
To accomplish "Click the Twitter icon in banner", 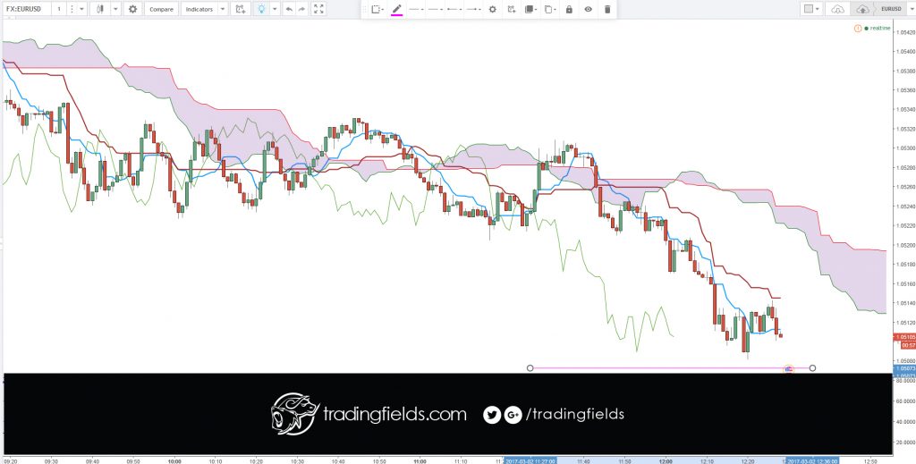I will (x=492, y=415).
